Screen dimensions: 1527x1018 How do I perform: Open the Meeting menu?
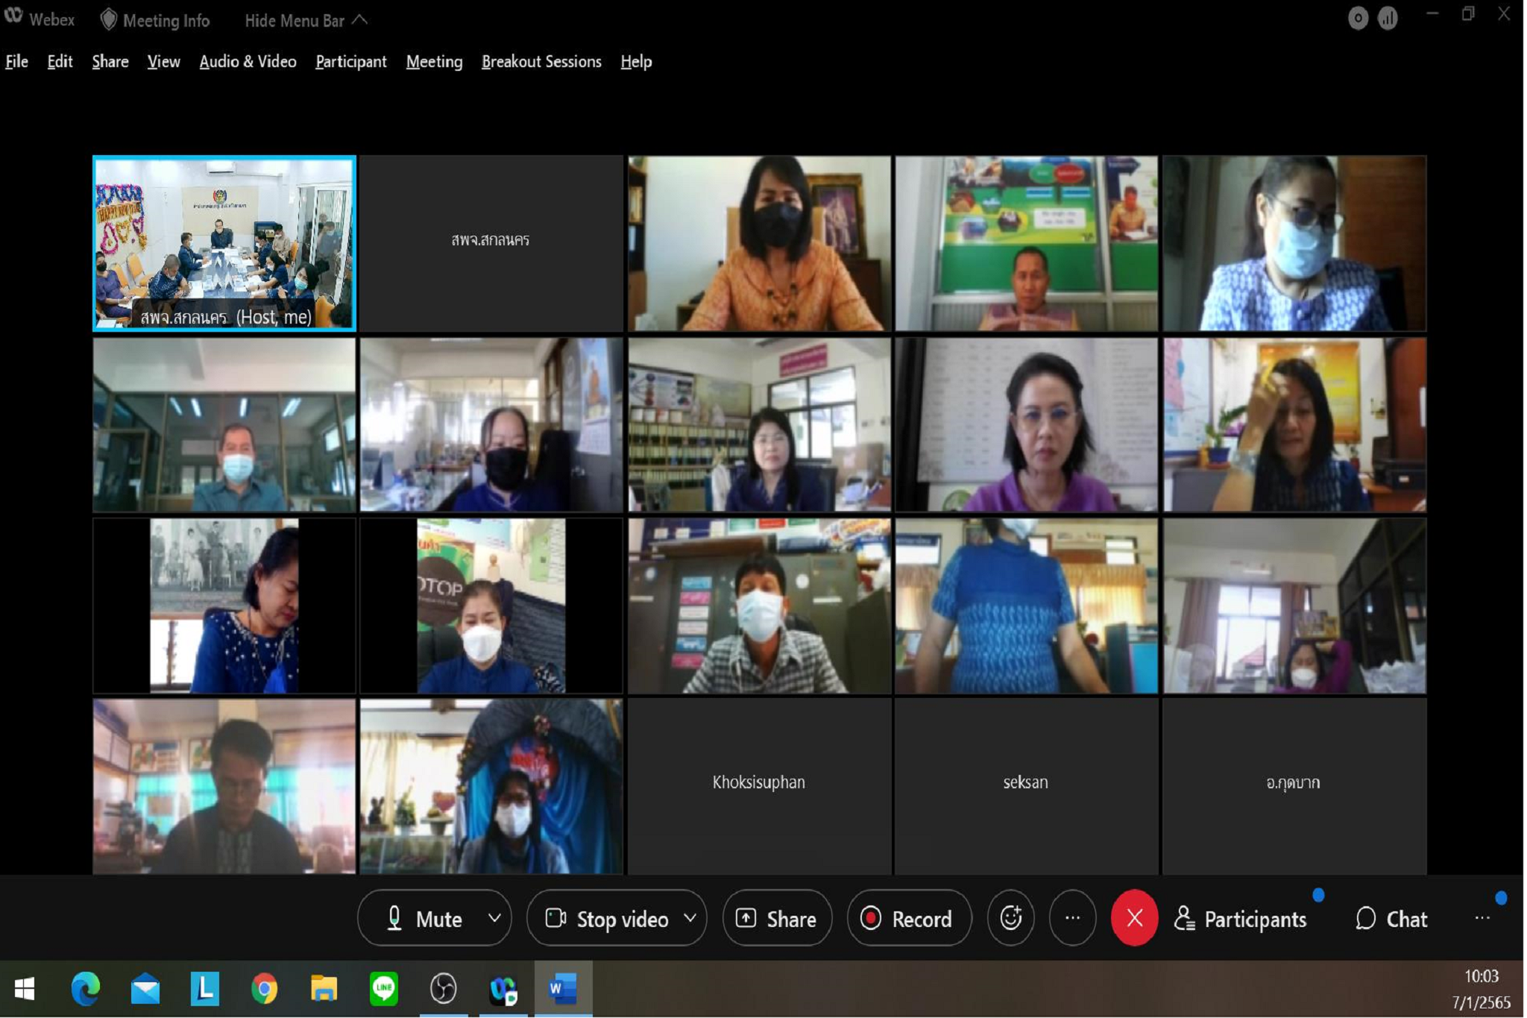click(x=434, y=61)
